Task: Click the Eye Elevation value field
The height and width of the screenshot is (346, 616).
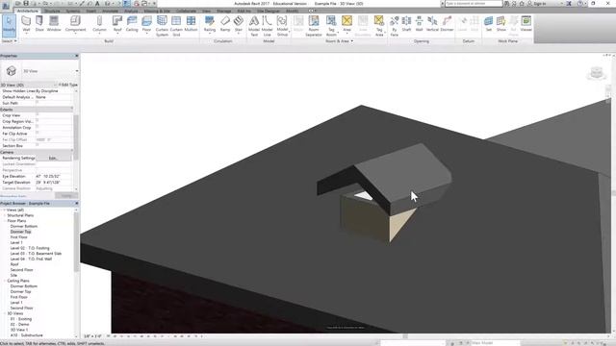Action: (54, 176)
